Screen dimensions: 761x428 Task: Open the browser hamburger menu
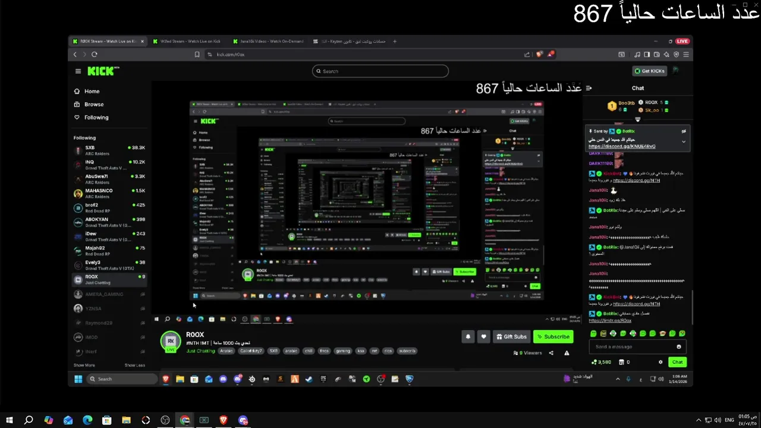686,54
